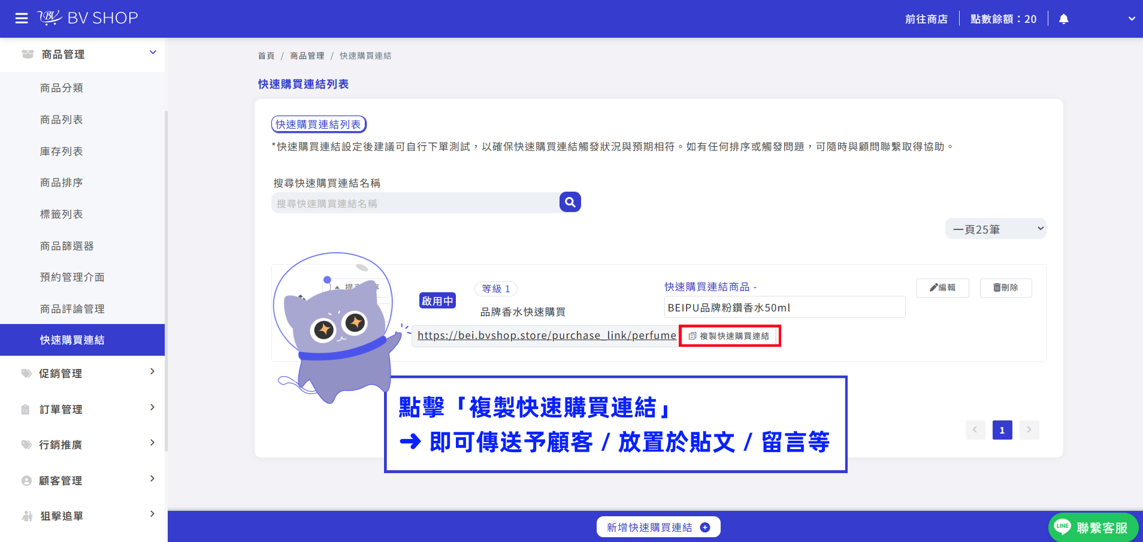
Task: Click the sidebar scrollbar
Action: click(166, 280)
